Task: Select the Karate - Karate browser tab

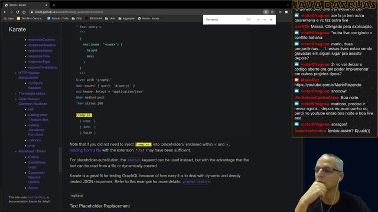Action: tap(26, 5)
